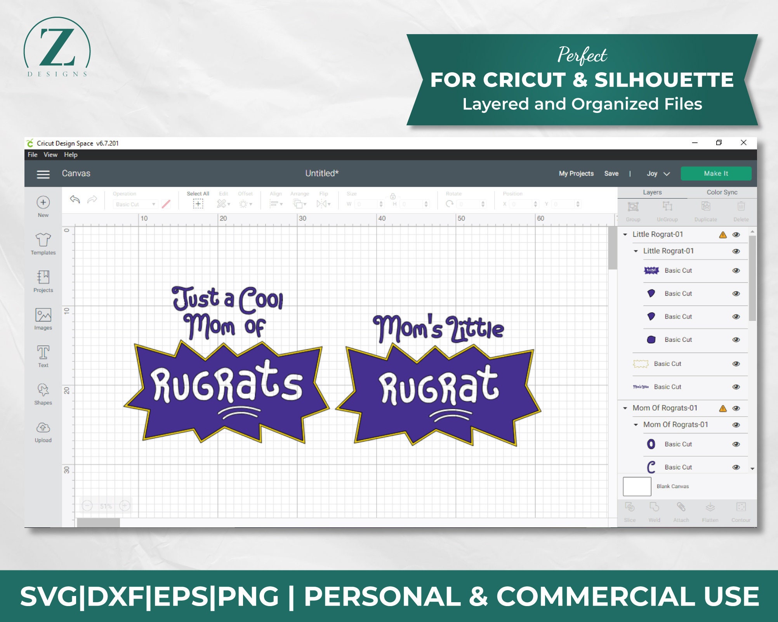The width and height of the screenshot is (778, 622).
Task: Open the Operation dropdown showing Basic Cut
Action: (x=135, y=204)
